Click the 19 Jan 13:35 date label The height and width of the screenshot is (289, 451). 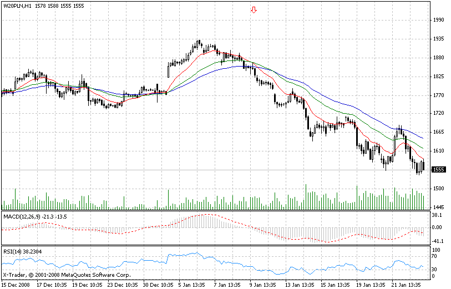tap(371, 285)
